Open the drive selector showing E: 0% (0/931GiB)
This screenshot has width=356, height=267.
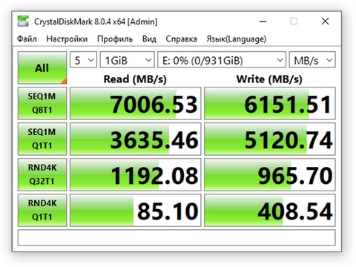(222, 60)
